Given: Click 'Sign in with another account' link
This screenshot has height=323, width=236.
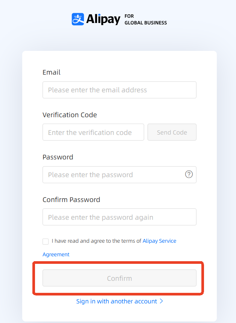Looking at the screenshot, I should (x=117, y=302).
